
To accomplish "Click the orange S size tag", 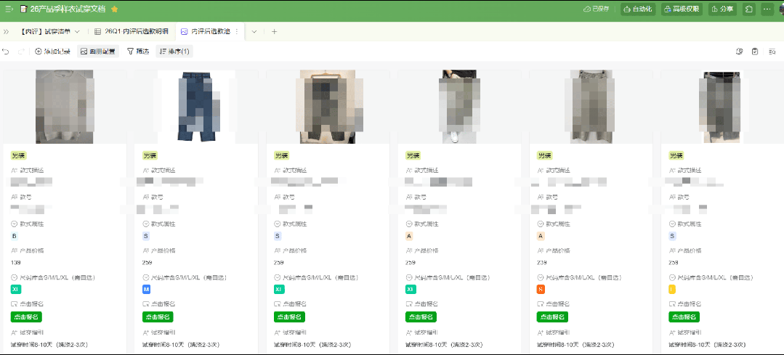I will pos(541,290).
